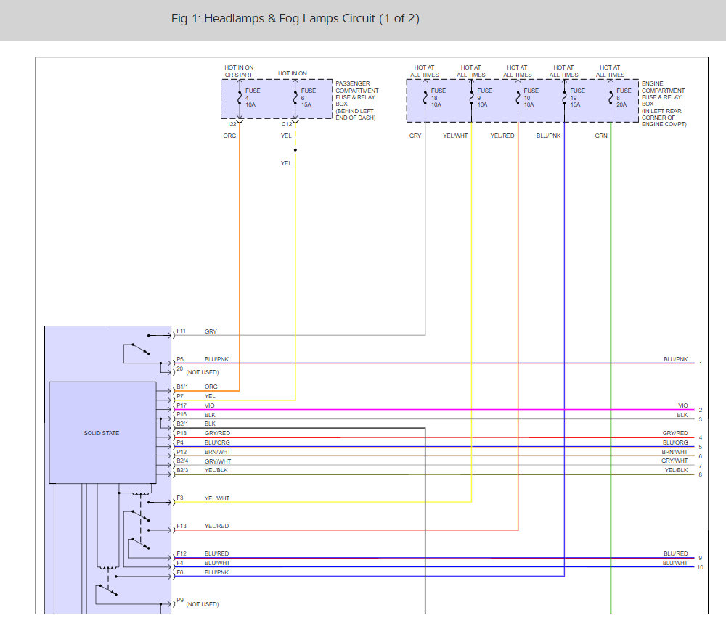Viewport: 726px width, 618px height.
Task: Select connector label "I22"
Action: point(232,124)
